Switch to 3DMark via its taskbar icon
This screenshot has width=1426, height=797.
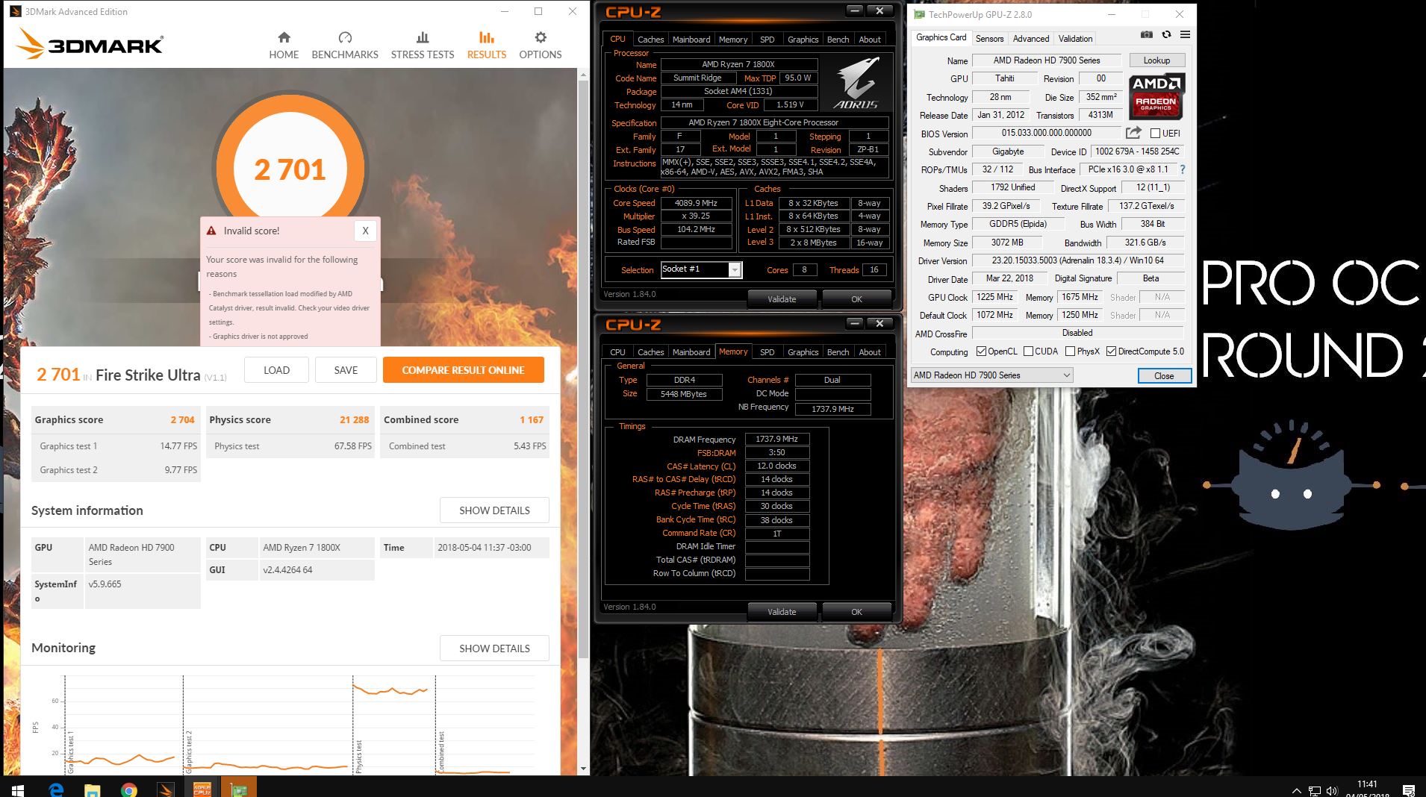click(165, 789)
